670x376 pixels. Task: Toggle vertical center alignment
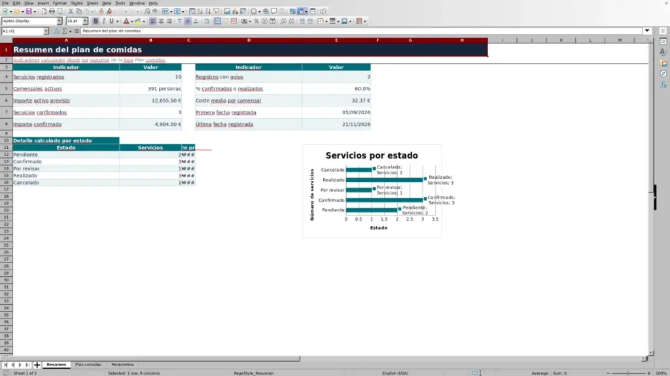pyautogui.click(x=188, y=22)
